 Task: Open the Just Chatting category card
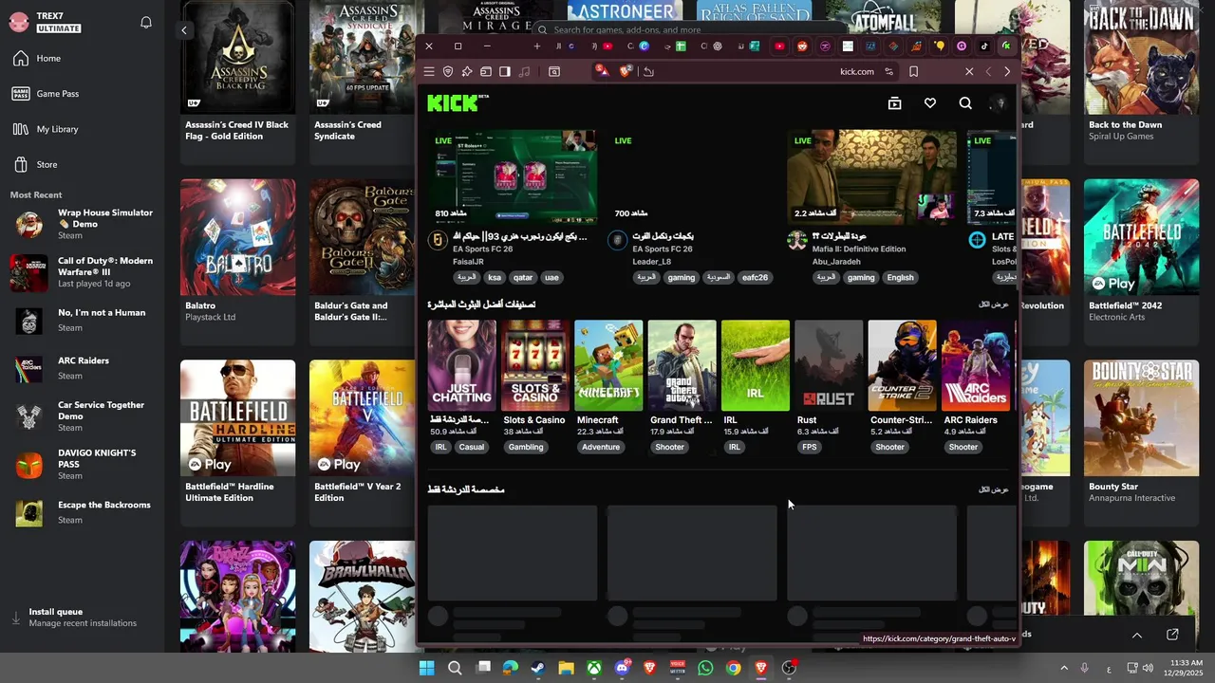pos(461,365)
